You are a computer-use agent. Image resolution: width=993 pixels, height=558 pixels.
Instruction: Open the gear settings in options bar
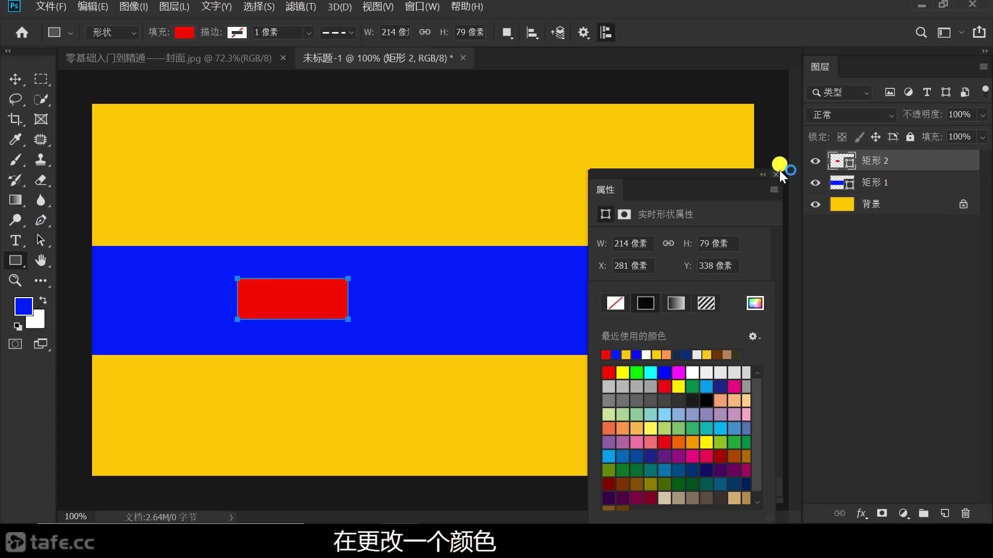583,33
